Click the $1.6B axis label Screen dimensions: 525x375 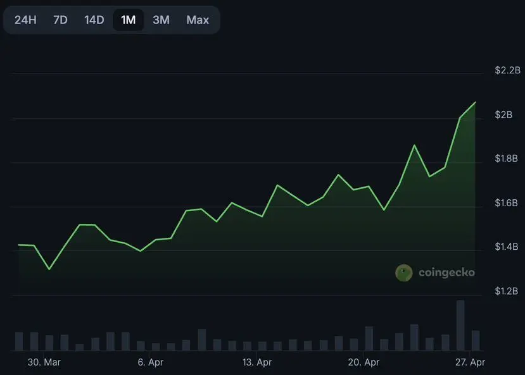tap(507, 203)
